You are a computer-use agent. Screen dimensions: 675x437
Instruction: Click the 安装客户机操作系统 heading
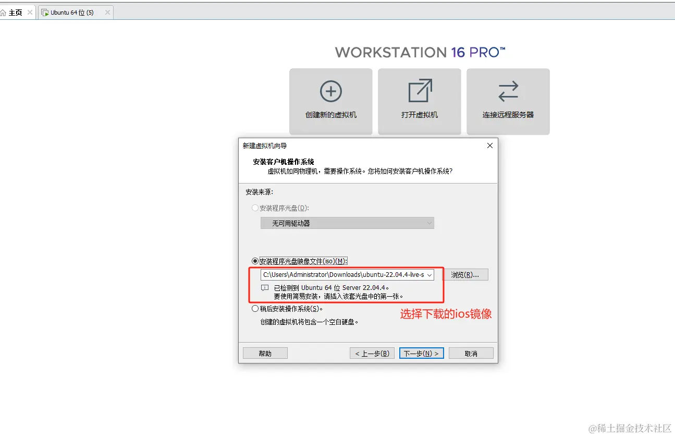tap(284, 162)
